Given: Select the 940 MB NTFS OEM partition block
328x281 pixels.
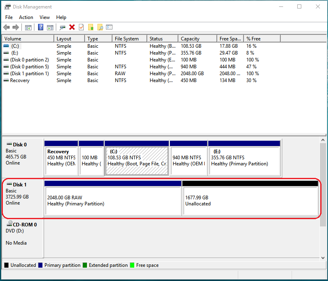Looking at the screenshot, I should click(188, 158).
